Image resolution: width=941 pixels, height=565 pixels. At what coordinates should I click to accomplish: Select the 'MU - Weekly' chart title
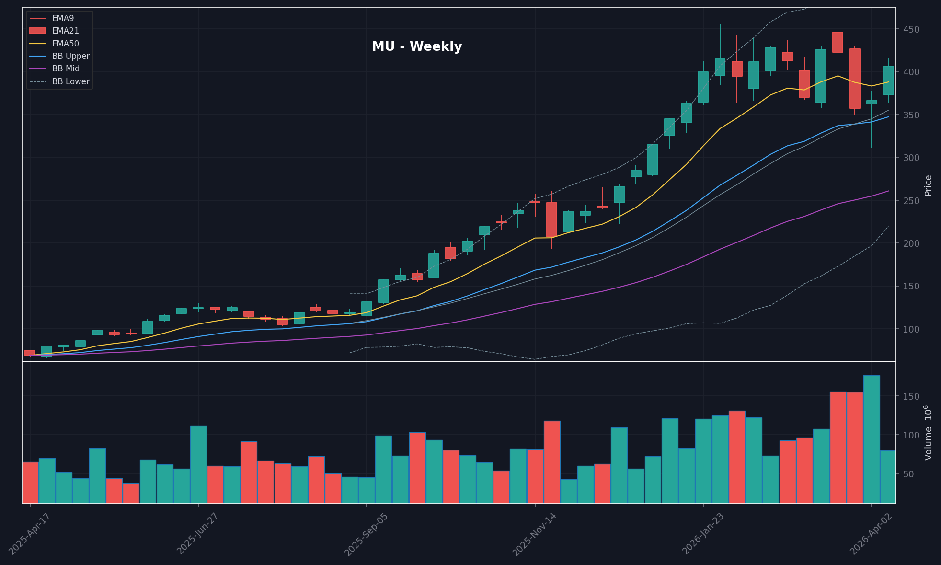417,46
